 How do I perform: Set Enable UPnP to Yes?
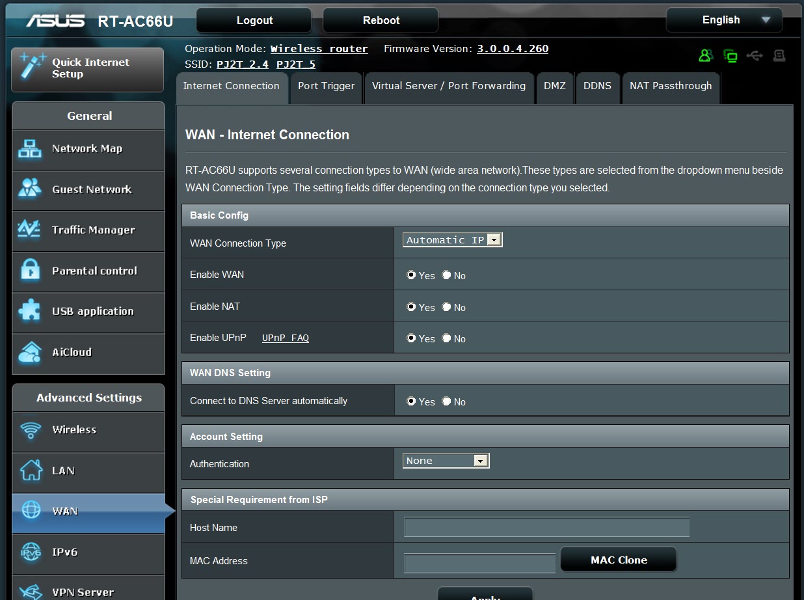pyautogui.click(x=411, y=338)
